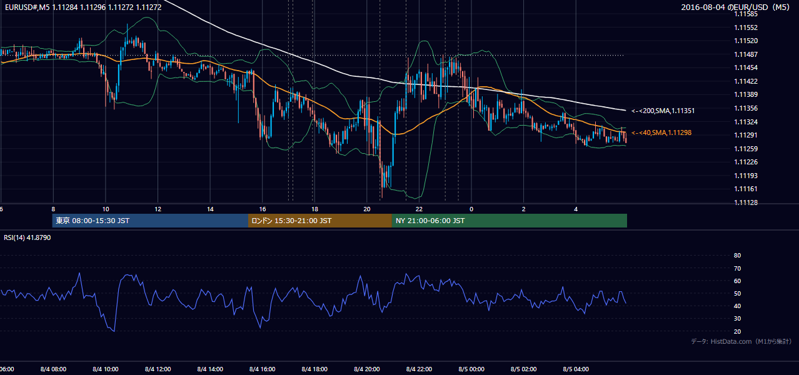Click price level 1.11422 on axis

tap(745, 81)
